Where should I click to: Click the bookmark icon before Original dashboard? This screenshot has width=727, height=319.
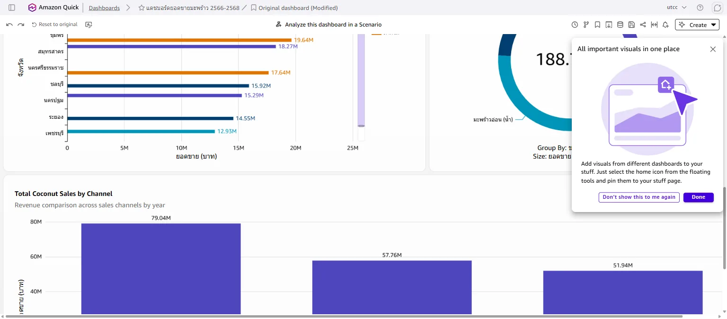point(254,8)
